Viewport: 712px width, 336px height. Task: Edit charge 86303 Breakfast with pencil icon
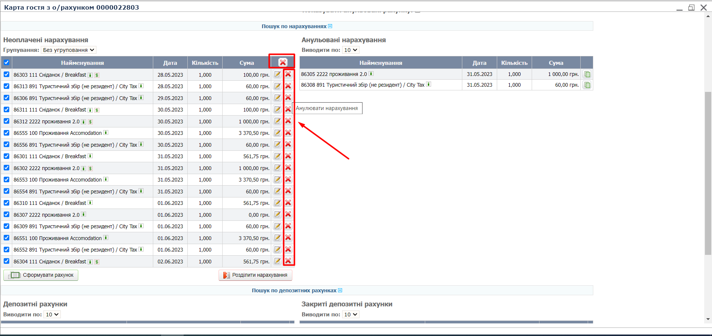tap(277, 74)
